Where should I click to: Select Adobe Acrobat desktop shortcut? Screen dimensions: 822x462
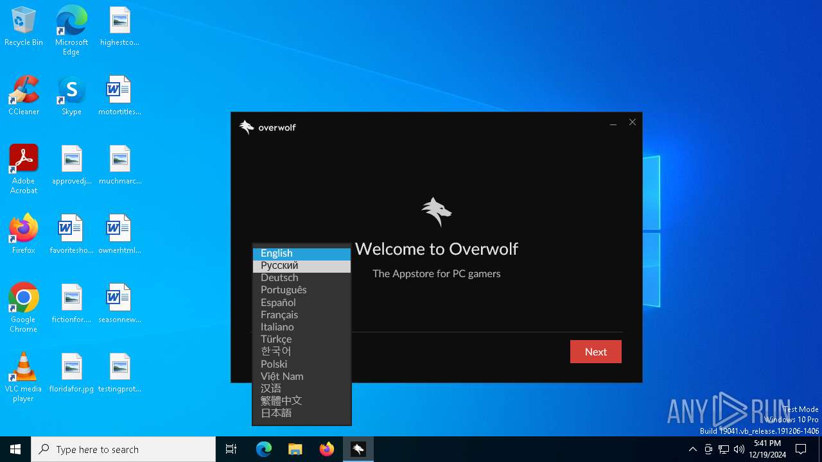click(24, 169)
